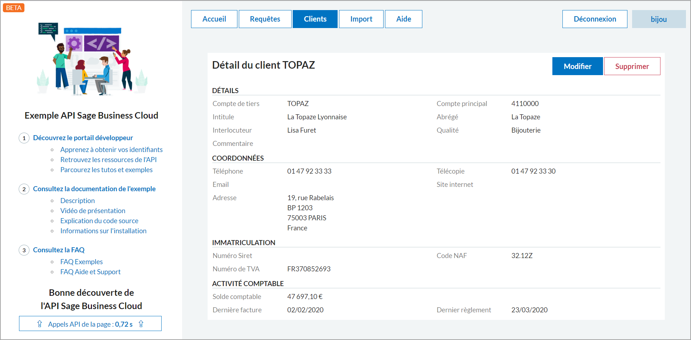Viewport: 691px width, 340px height.
Task: Go to the Import tab
Action: (x=361, y=19)
